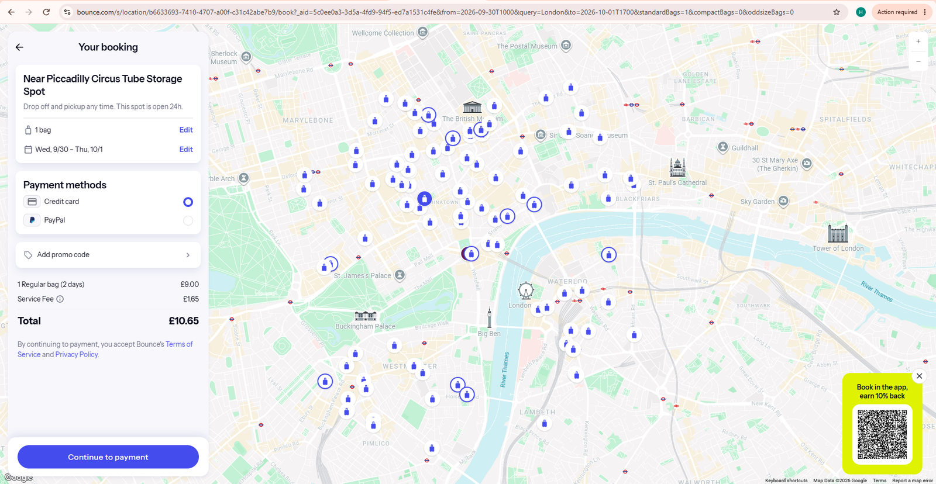Click the address bar URL field
Screen dimensions: 936x484
[435, 12]
